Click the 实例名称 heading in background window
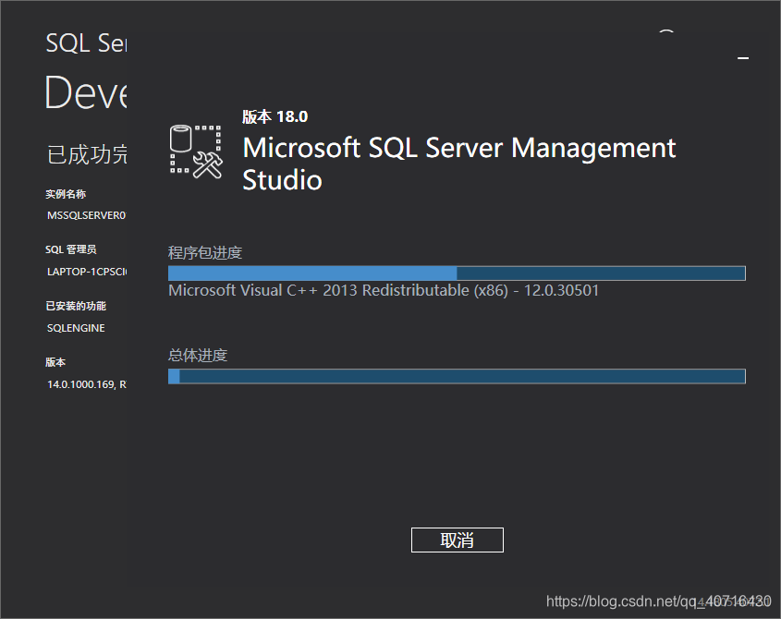 click(66, 194)
